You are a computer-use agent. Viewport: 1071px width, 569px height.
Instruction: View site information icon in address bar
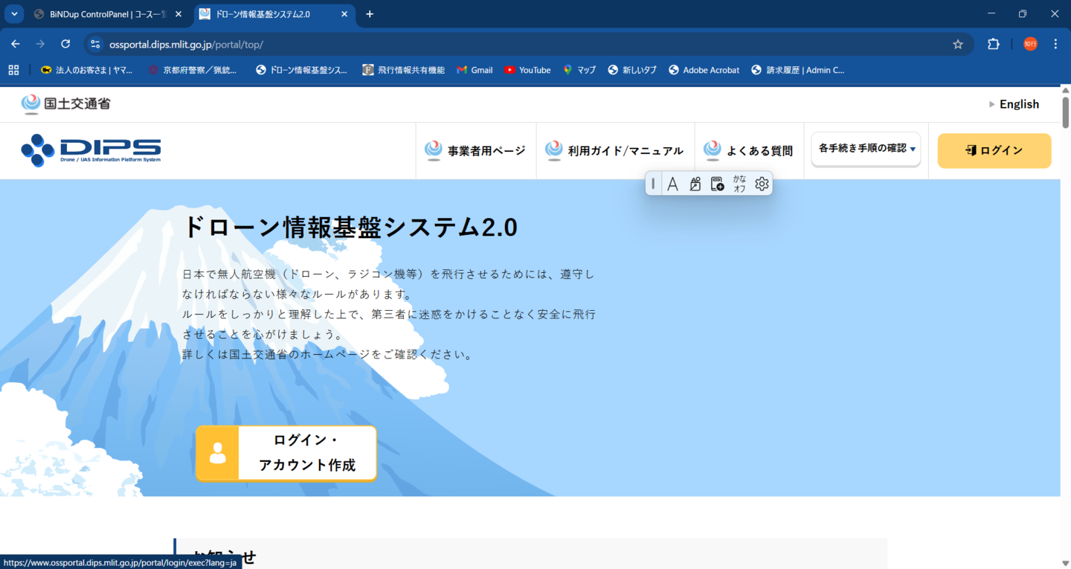[95, 44]
